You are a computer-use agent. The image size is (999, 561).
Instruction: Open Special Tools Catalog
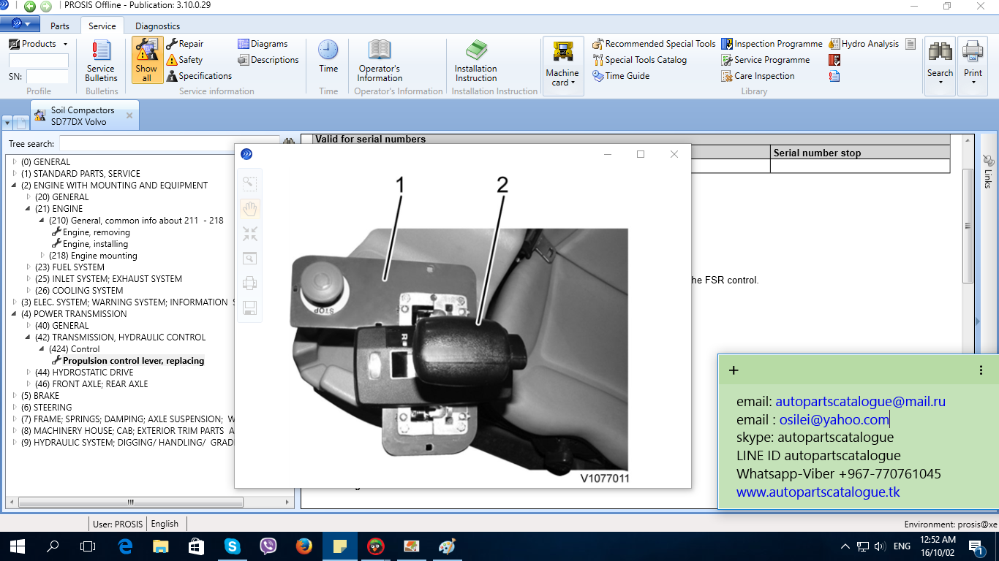pyautogui.click(x=640, y=60)
